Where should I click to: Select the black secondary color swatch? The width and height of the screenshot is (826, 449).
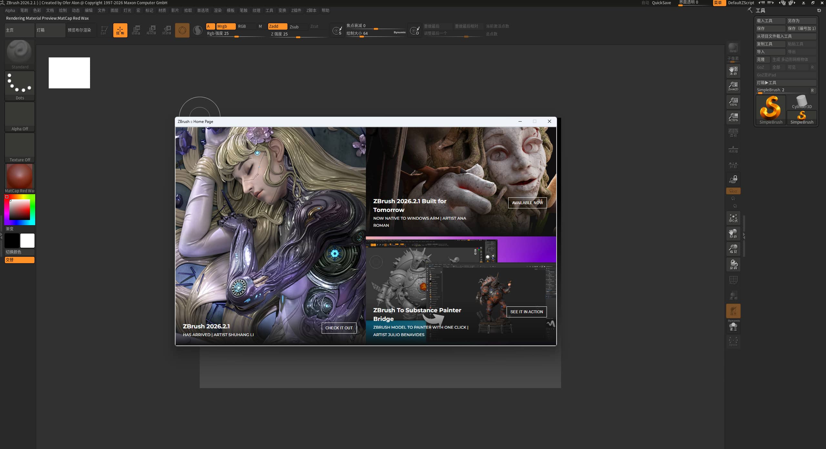[x=12, y=241]
